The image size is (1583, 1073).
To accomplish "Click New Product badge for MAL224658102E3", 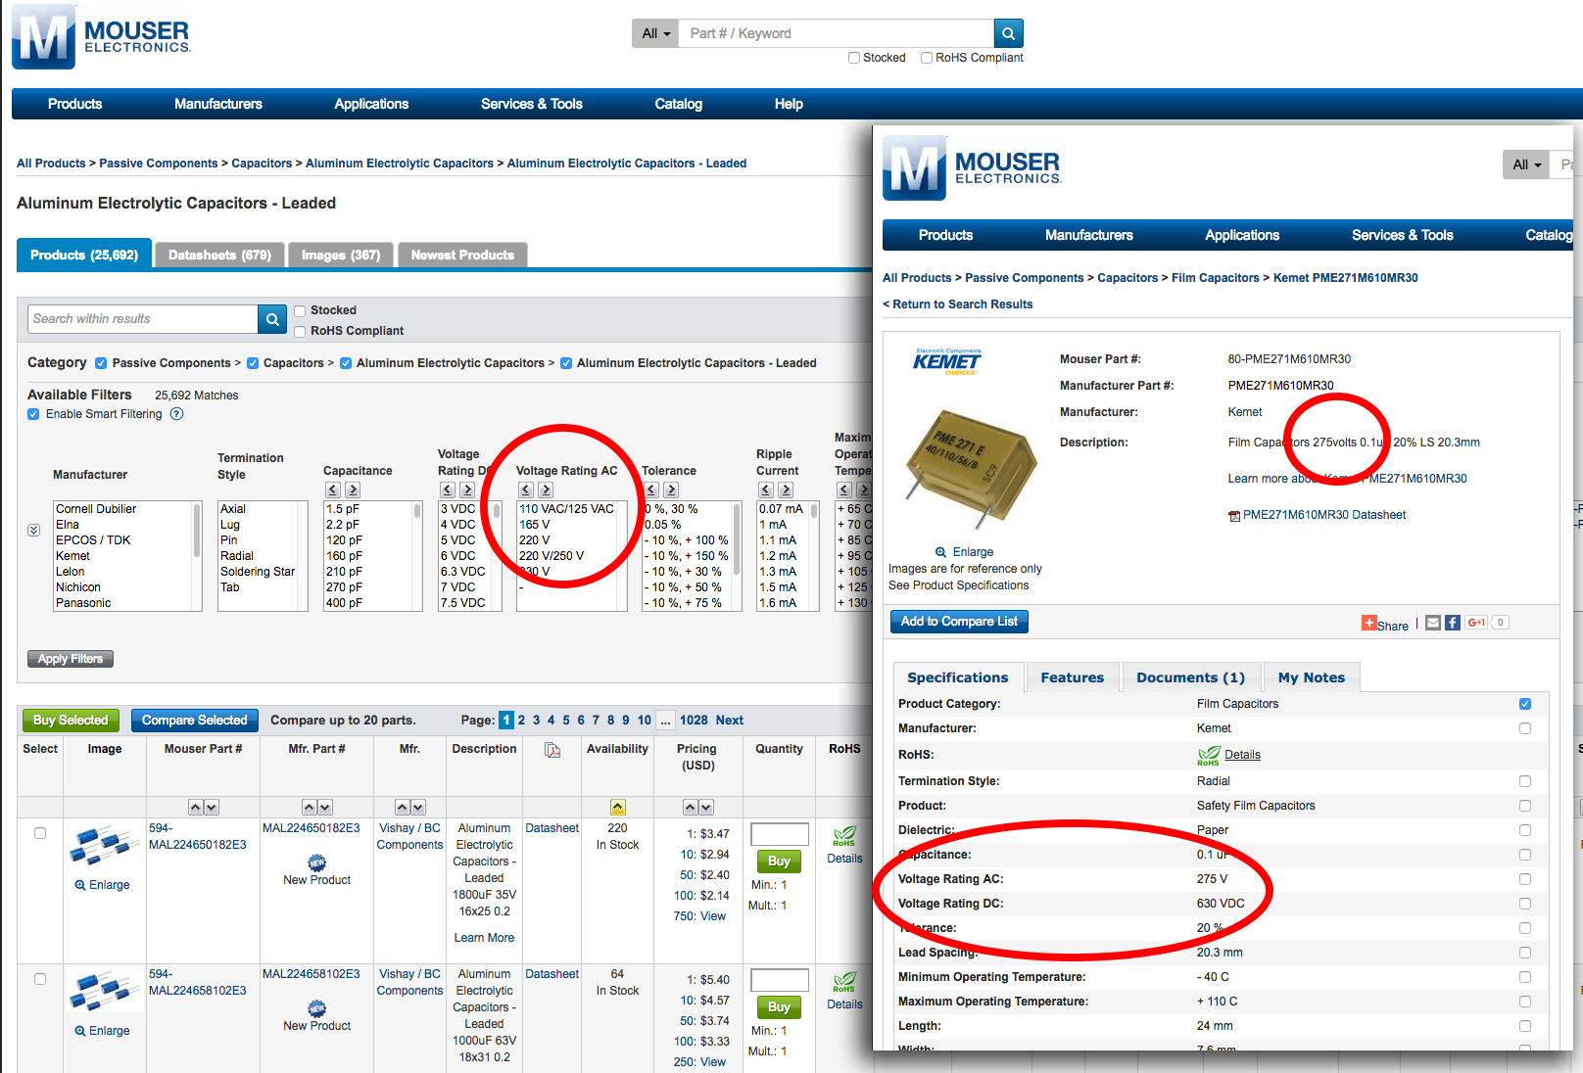I will [x=317, y=1008].
